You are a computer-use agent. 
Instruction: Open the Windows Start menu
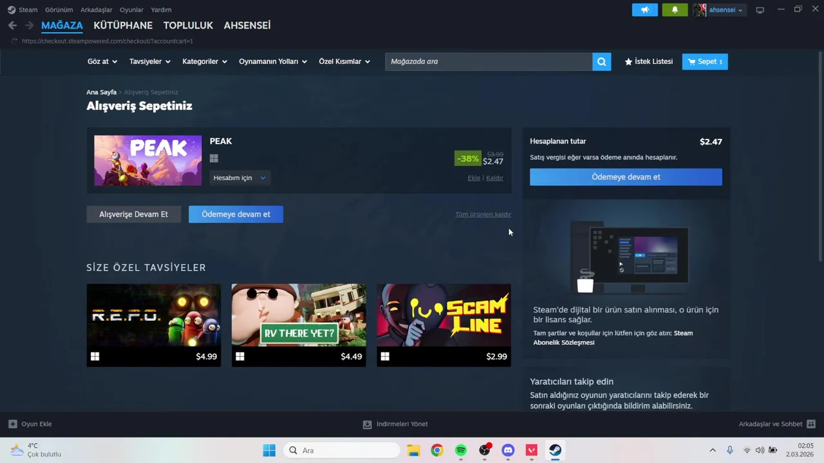(x=269, y=450)
